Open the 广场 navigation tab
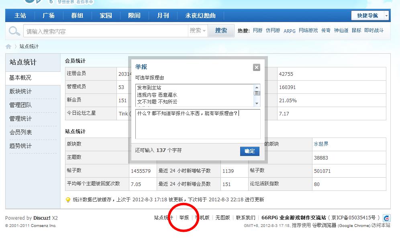Screen dimensions: 400x243 coord(49,16)
